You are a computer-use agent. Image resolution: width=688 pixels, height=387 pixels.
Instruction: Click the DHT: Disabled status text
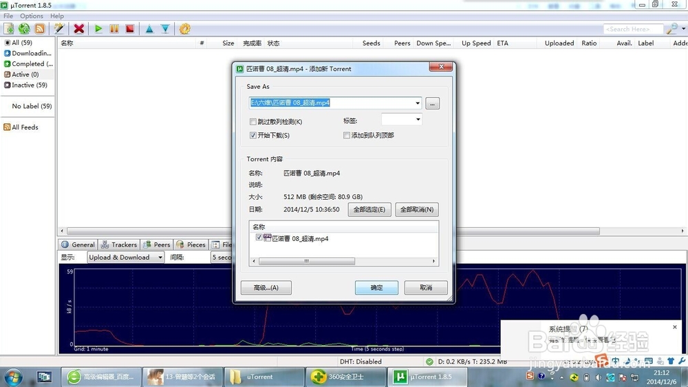pos(361,362)
